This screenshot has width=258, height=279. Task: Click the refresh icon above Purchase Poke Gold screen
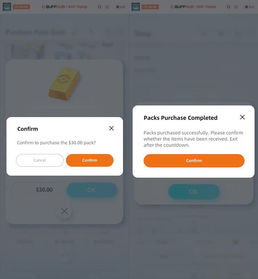point(107,7)
